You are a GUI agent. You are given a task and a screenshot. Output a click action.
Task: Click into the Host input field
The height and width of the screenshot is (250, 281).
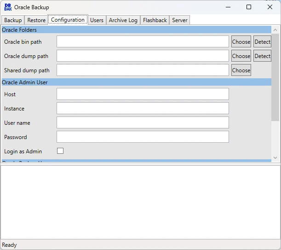(x=143, y=94)
